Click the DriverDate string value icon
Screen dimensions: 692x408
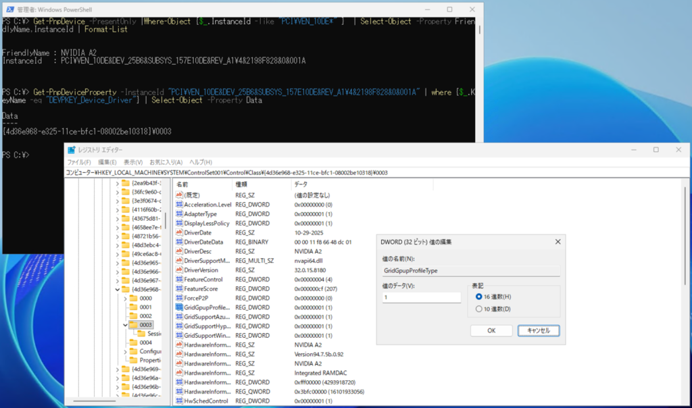[x=179, y=232]
